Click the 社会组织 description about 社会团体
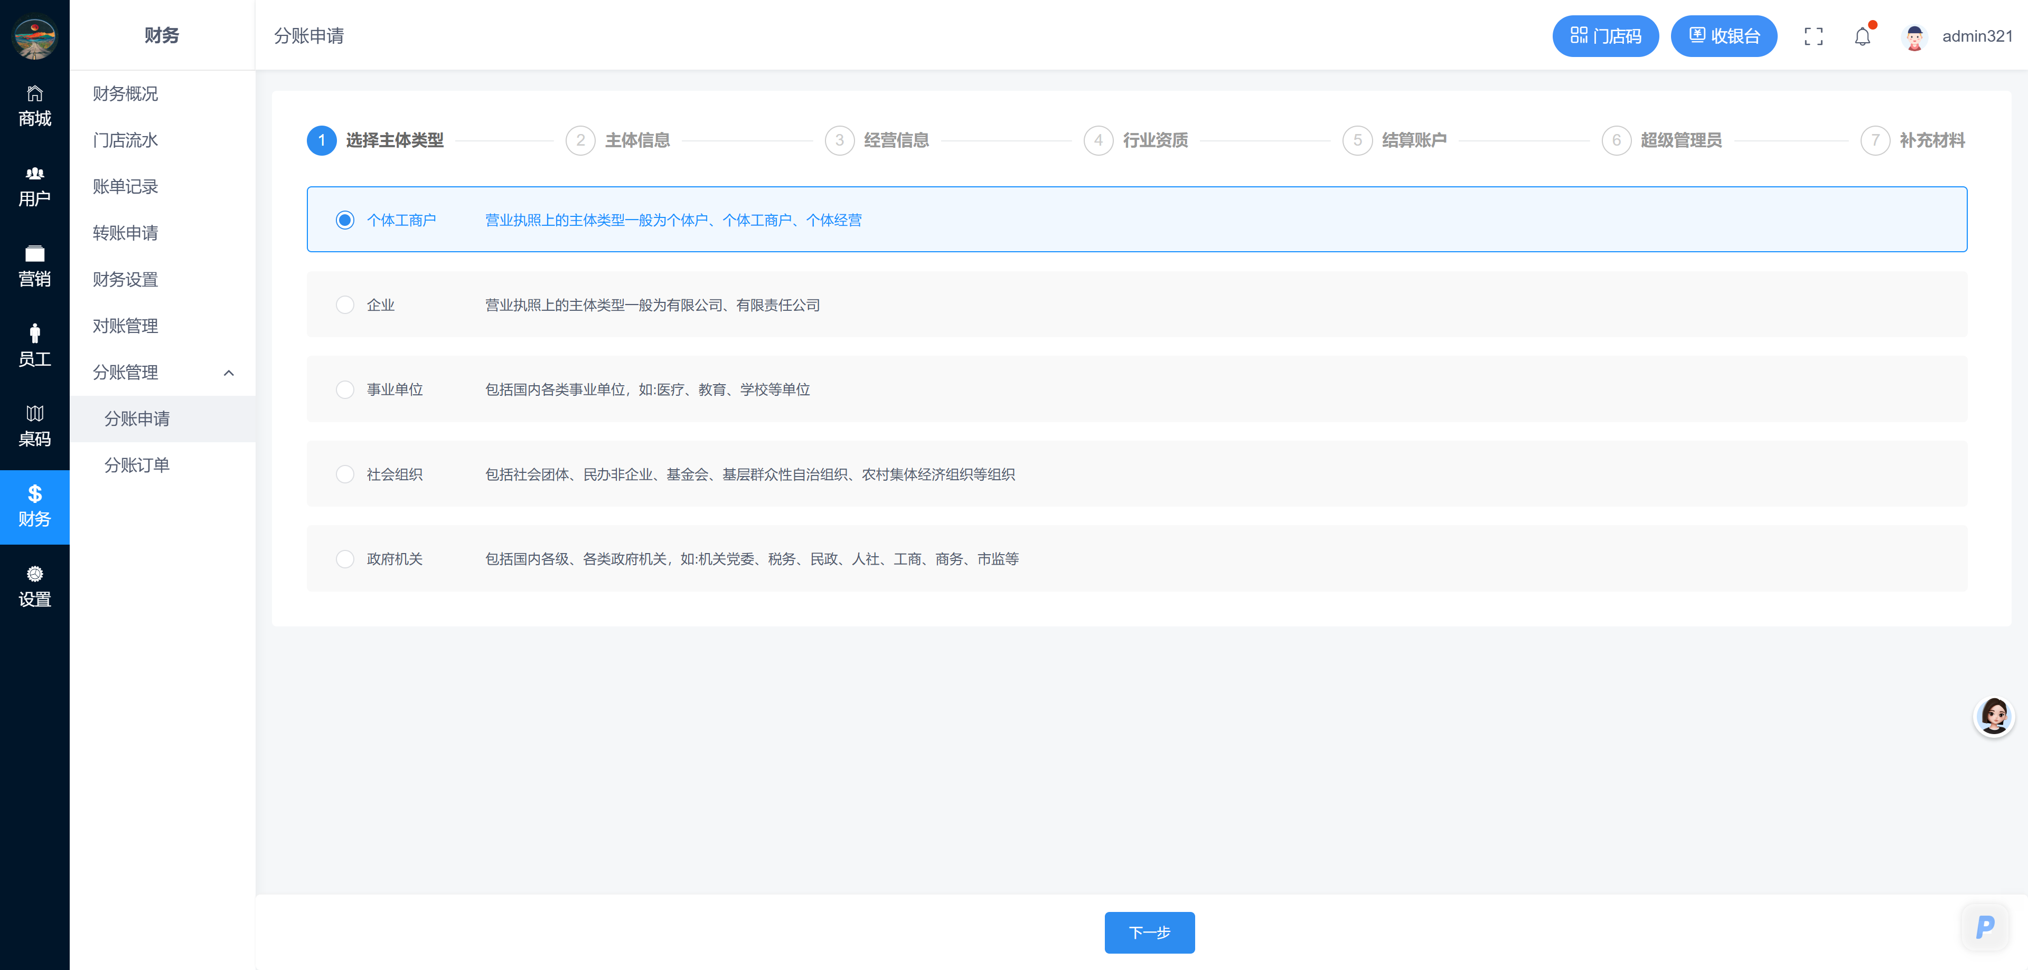The image size is (2028, 970). coord(749,474)
